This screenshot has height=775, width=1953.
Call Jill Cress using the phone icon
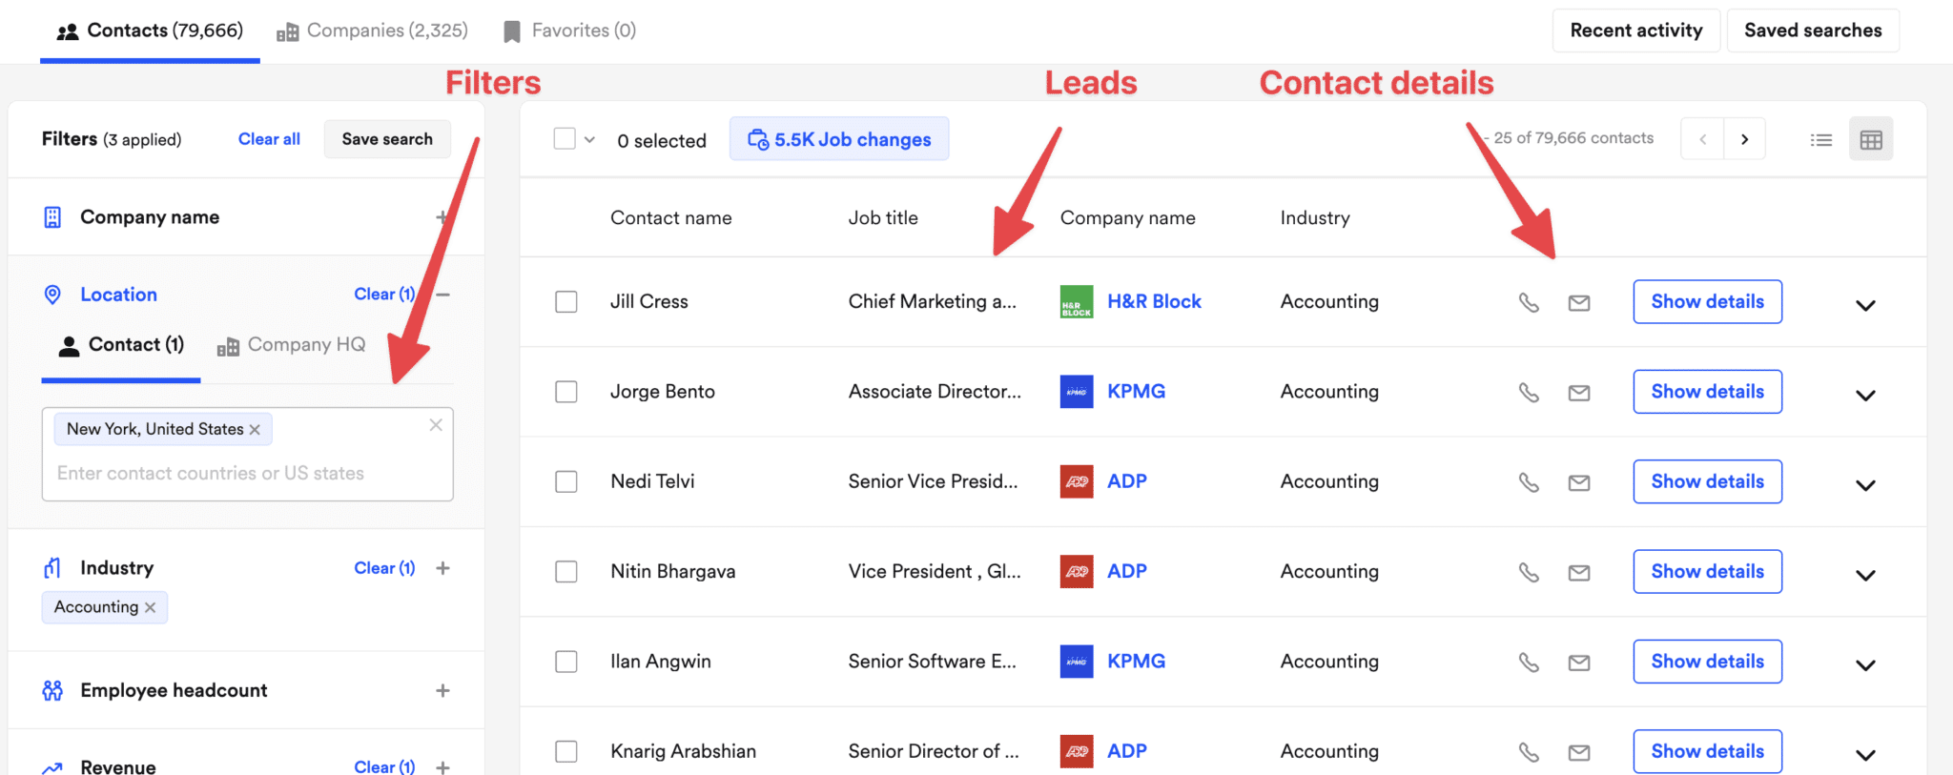1530,302
